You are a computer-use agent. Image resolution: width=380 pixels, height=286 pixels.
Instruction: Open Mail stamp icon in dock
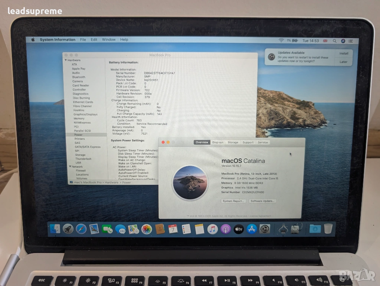94,229
